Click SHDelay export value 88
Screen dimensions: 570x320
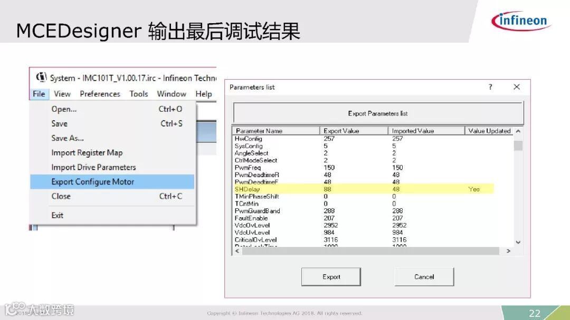click(327, 189)
